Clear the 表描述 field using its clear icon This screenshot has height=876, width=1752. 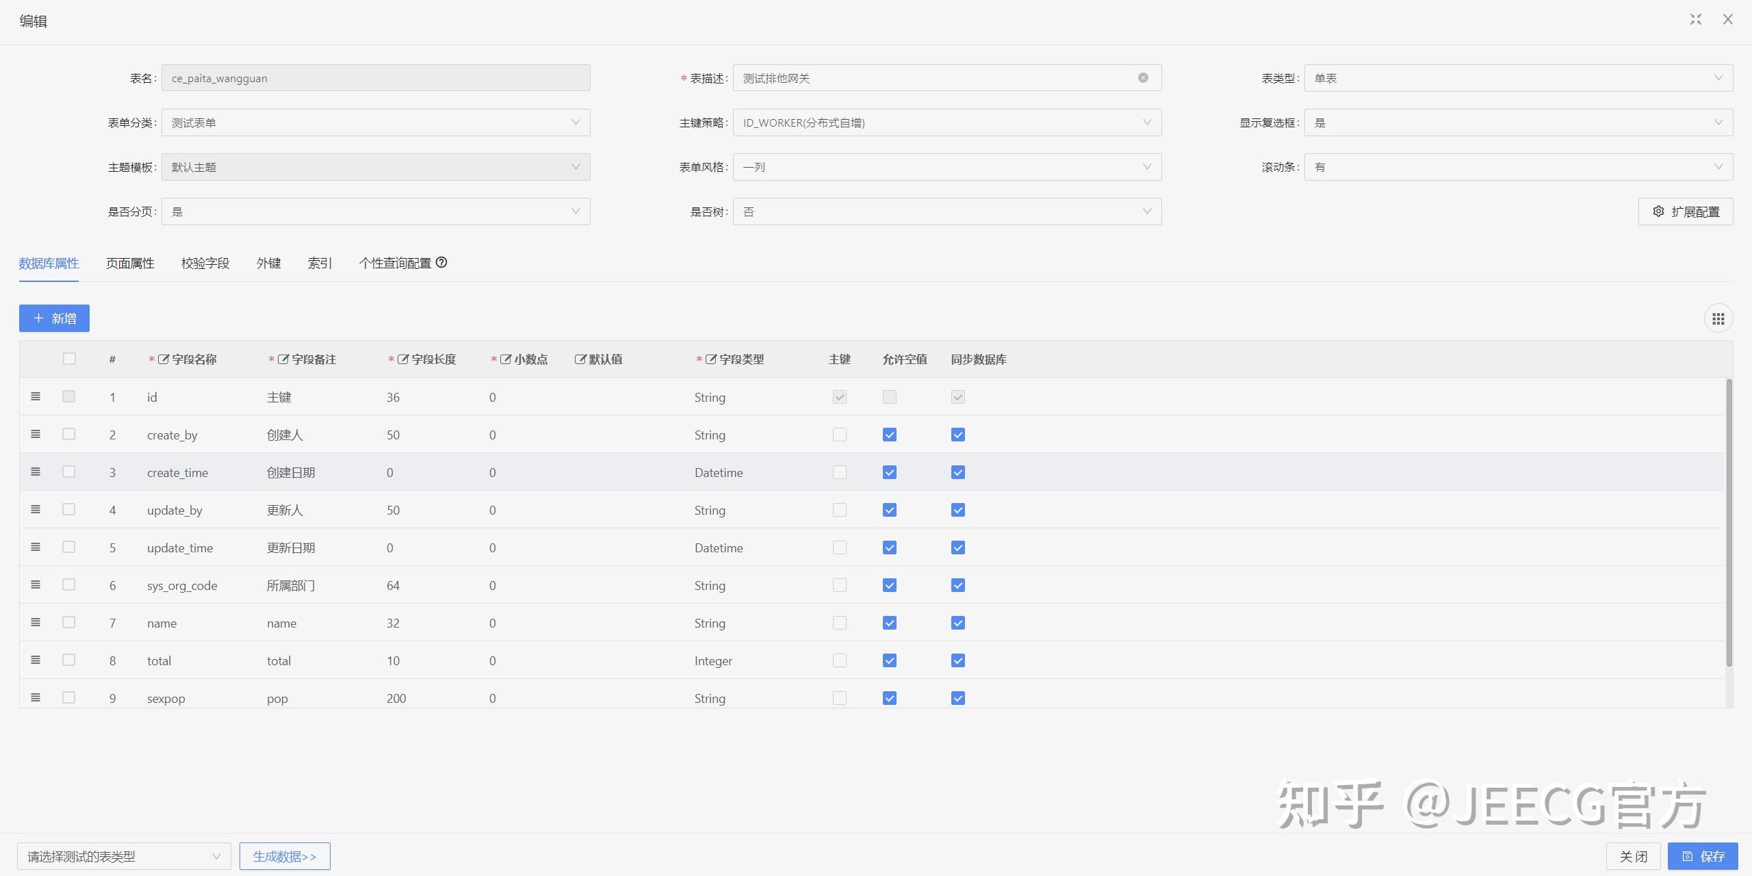[x=1143, y=77]
